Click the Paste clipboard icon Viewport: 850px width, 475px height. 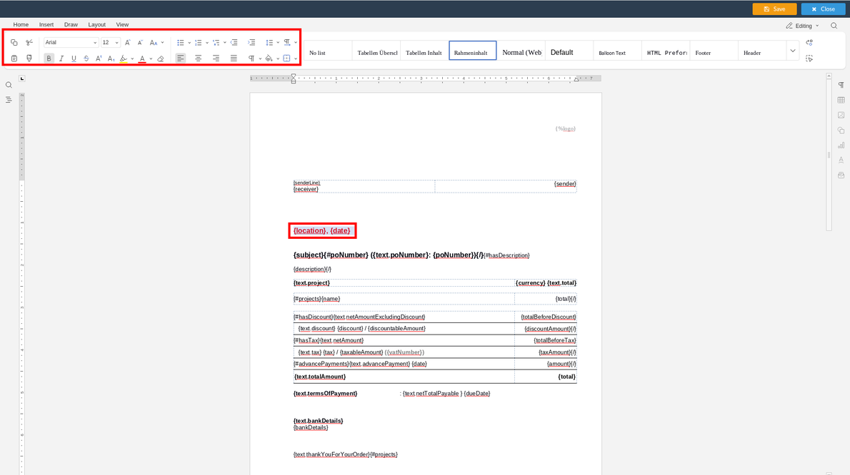[x=14, y=58]
